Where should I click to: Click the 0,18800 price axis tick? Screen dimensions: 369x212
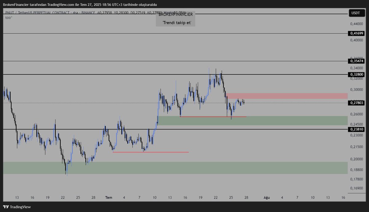[357, 170]
